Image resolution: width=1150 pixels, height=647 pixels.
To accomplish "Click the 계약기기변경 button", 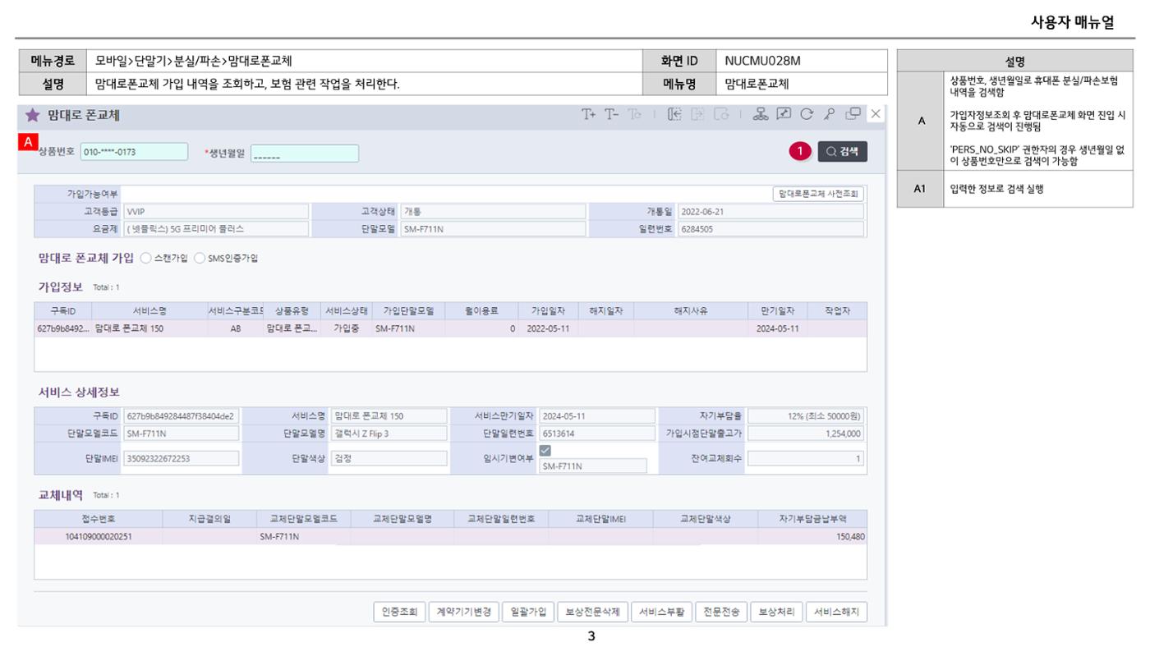I will coord(463,612).
